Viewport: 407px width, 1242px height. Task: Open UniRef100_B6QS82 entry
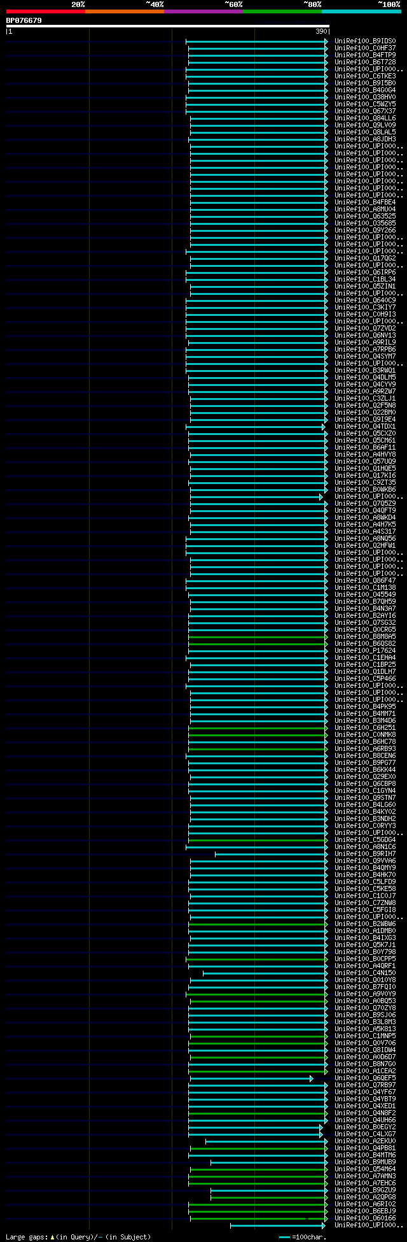coord(365,643)
